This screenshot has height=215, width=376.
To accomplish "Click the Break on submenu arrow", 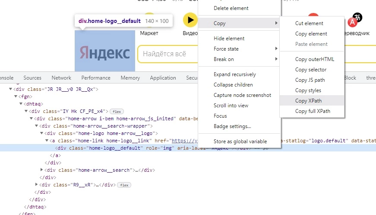I will [276, 59].
